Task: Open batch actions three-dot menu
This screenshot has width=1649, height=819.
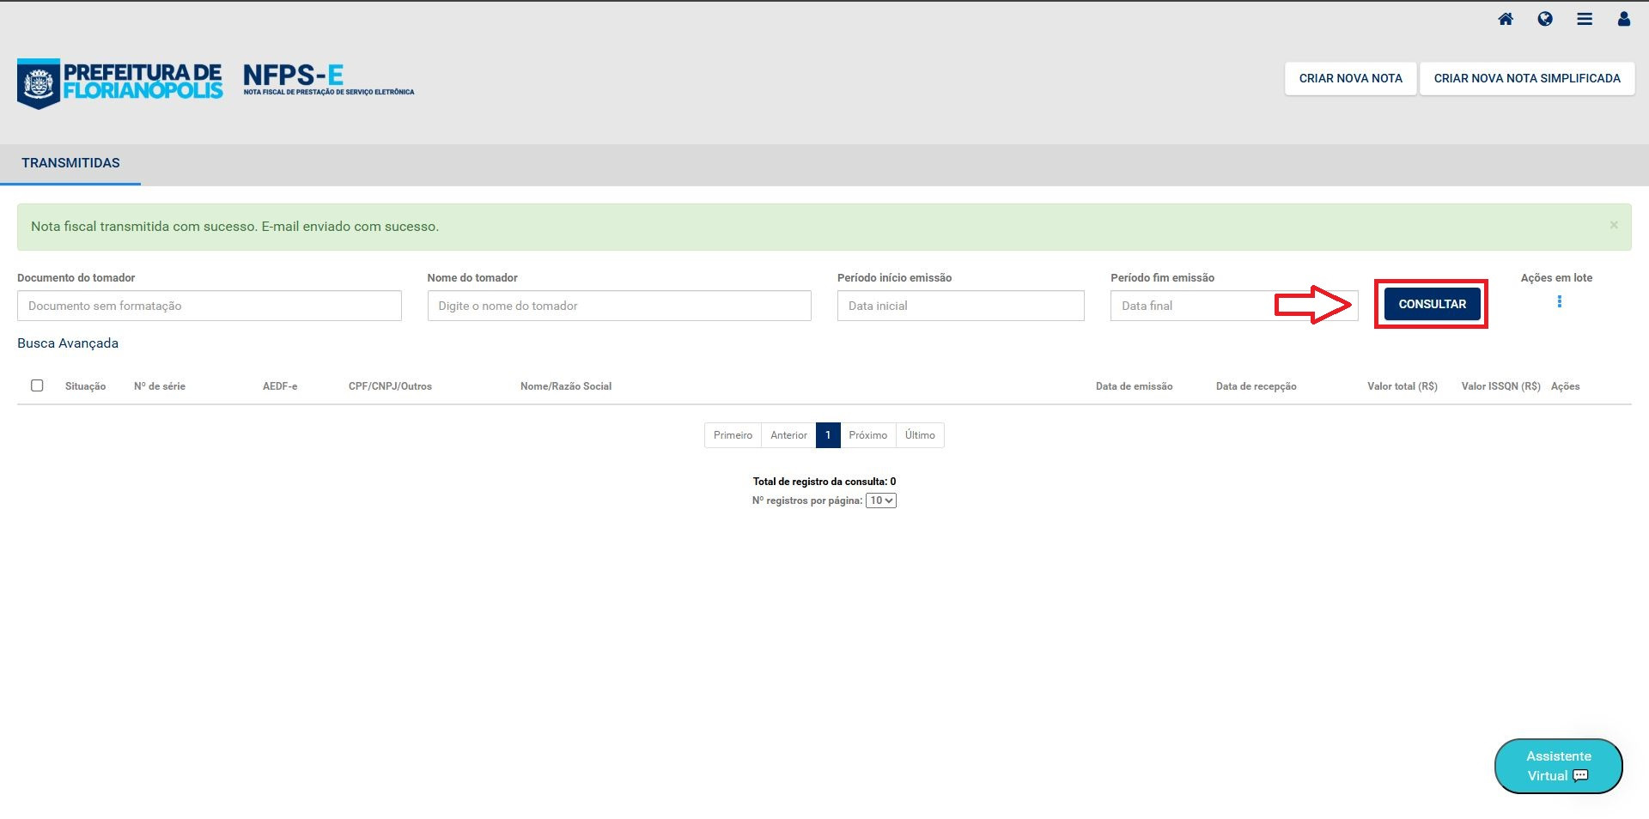Action: click(x=1559, y=301)
